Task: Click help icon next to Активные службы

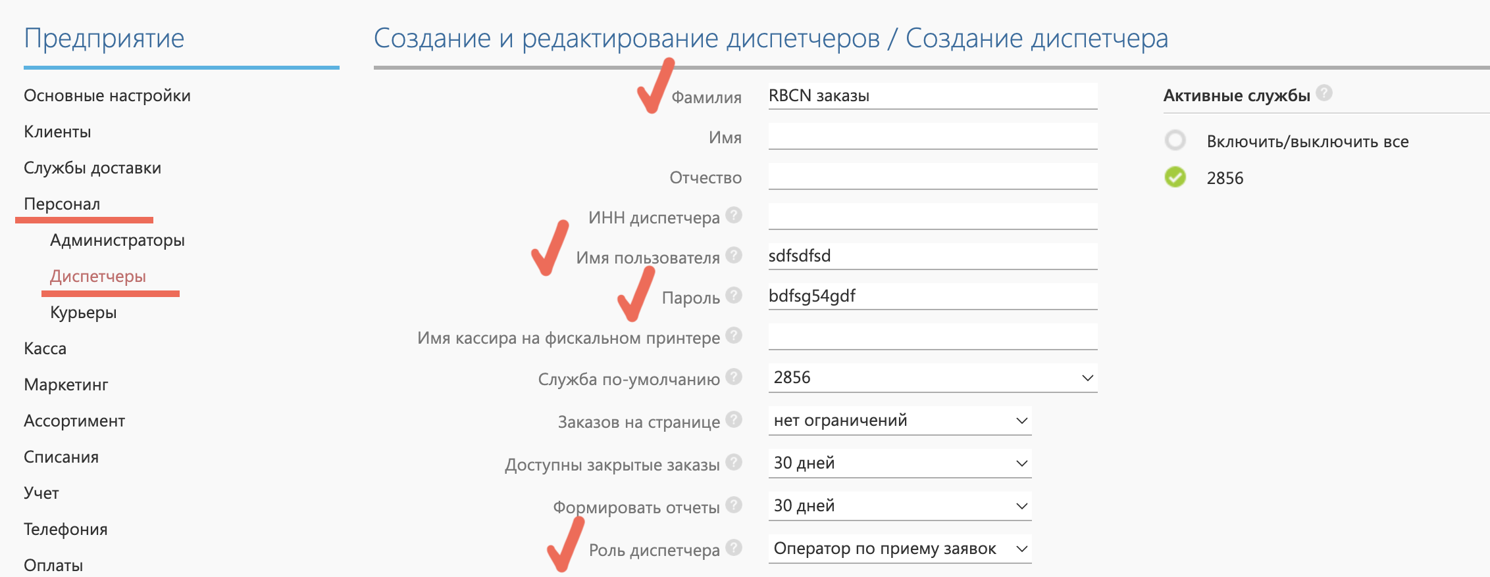Action: coord(1324,93)
